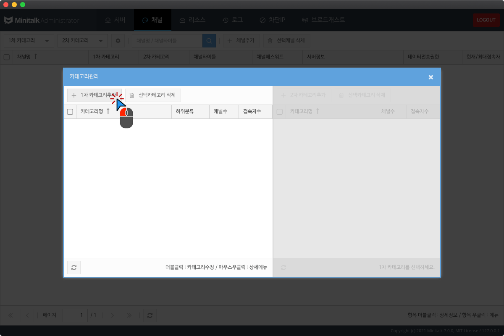Sort the left panel by 카테고리명
The width and height of the screenshot is (504, 336).
click(x=124, y=112)
